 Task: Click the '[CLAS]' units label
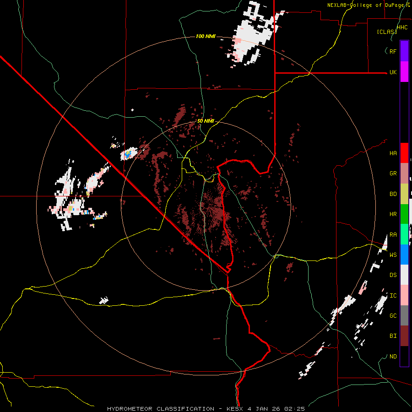point(387,32)
